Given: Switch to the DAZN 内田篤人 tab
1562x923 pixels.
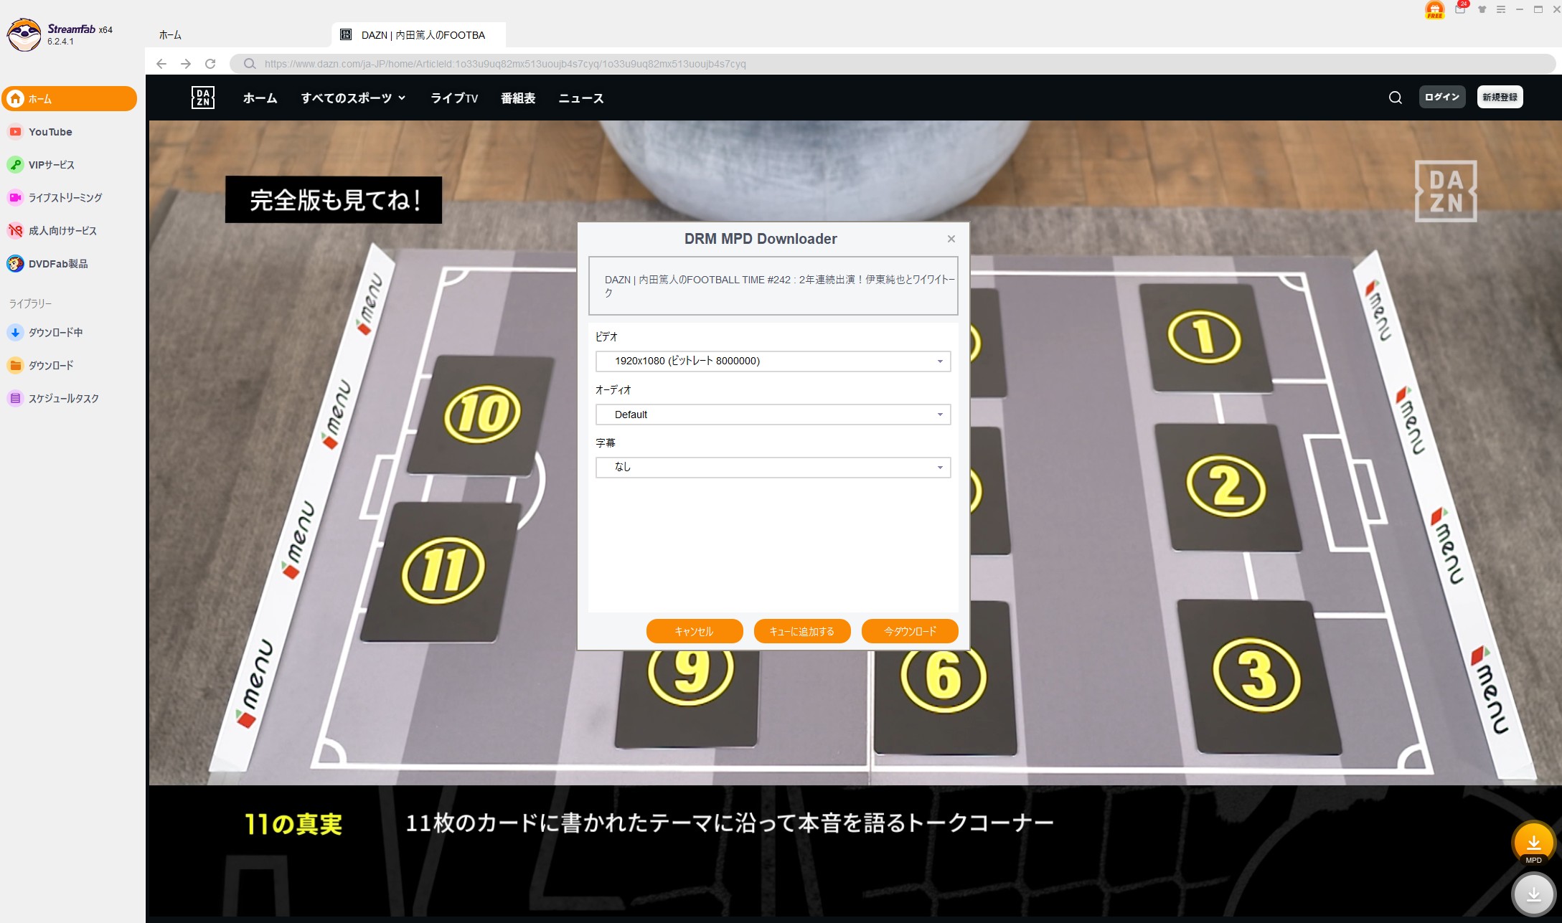Looking at the screenshot, I should coord(419,34).
